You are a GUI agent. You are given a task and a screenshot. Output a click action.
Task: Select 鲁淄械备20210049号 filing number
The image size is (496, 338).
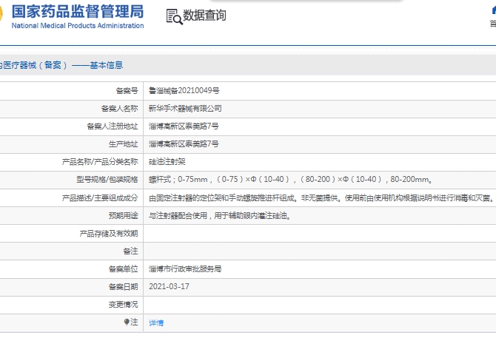tap(184, 91)
